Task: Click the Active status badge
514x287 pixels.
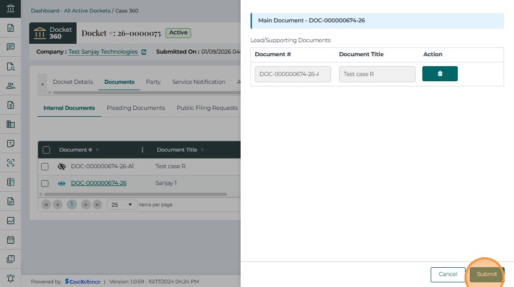Action: pyautogui.click(x=178, y=33)
